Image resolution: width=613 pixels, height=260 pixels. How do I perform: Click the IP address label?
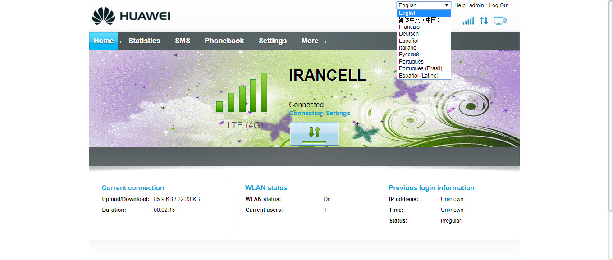click(404, 199)
